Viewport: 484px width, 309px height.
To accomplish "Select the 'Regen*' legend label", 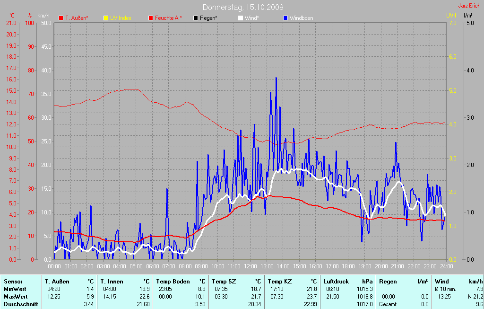I will (x=208, y=18).
